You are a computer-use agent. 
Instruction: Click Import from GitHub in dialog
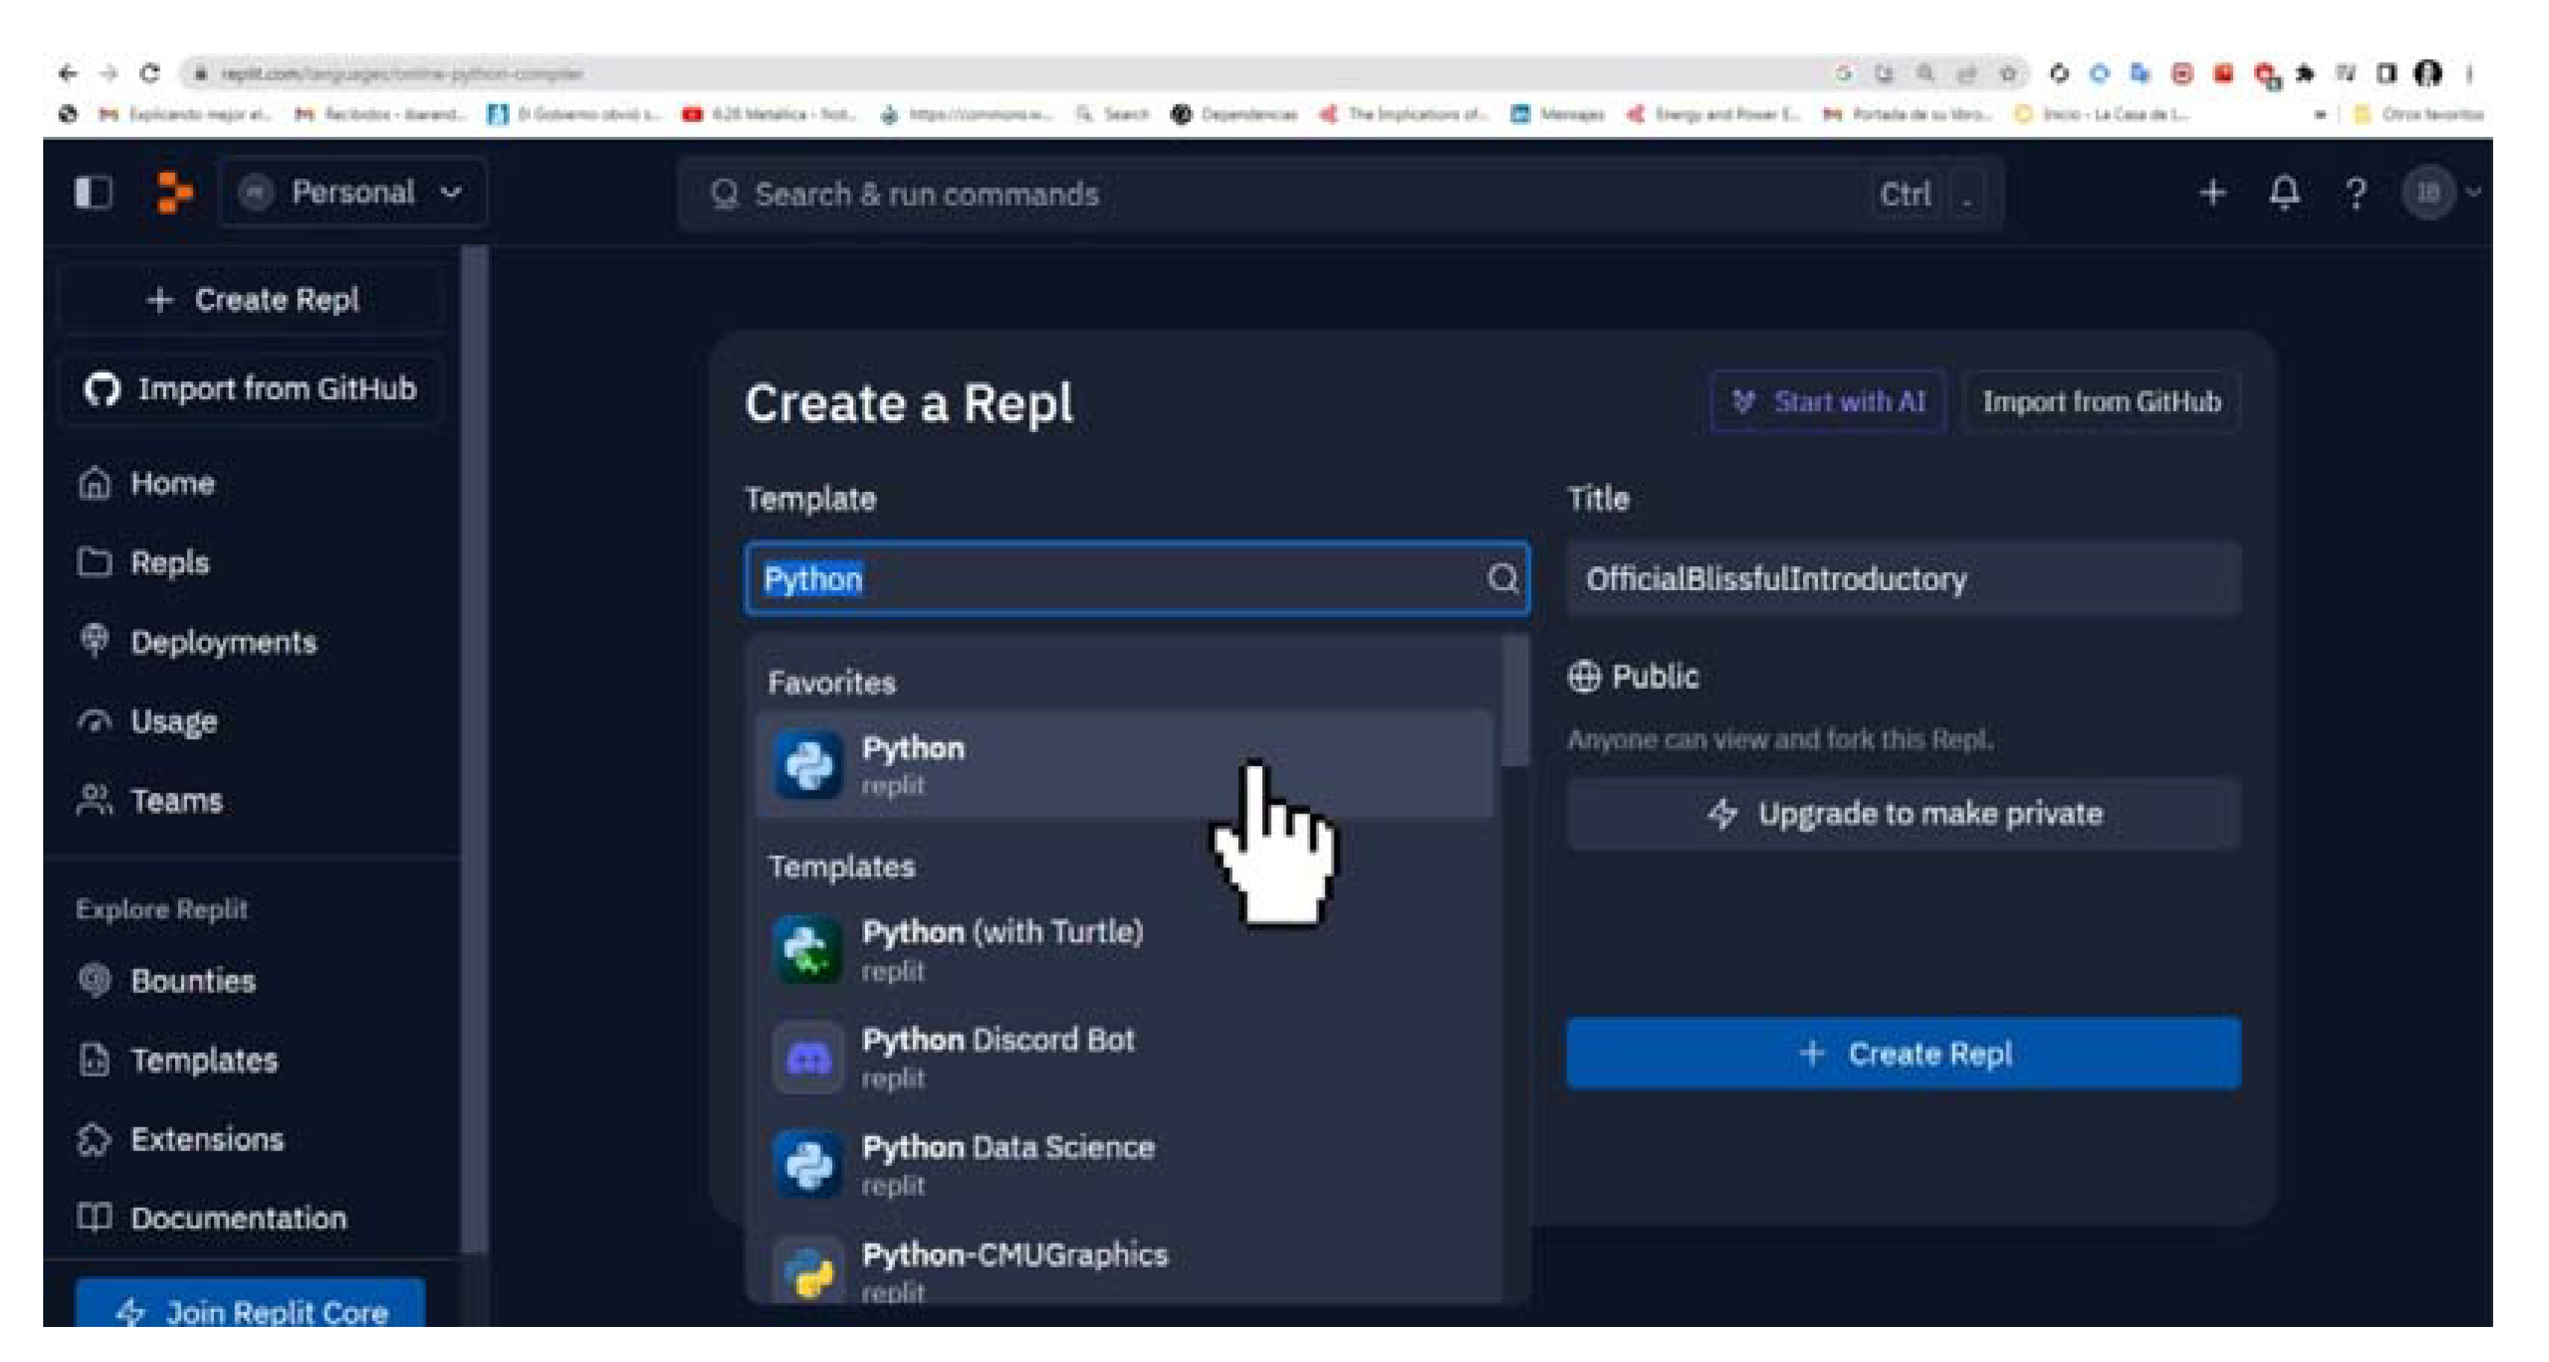point(2102,401)
